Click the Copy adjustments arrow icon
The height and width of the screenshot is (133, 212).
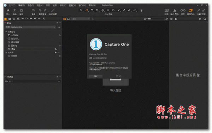pos(199,10)
